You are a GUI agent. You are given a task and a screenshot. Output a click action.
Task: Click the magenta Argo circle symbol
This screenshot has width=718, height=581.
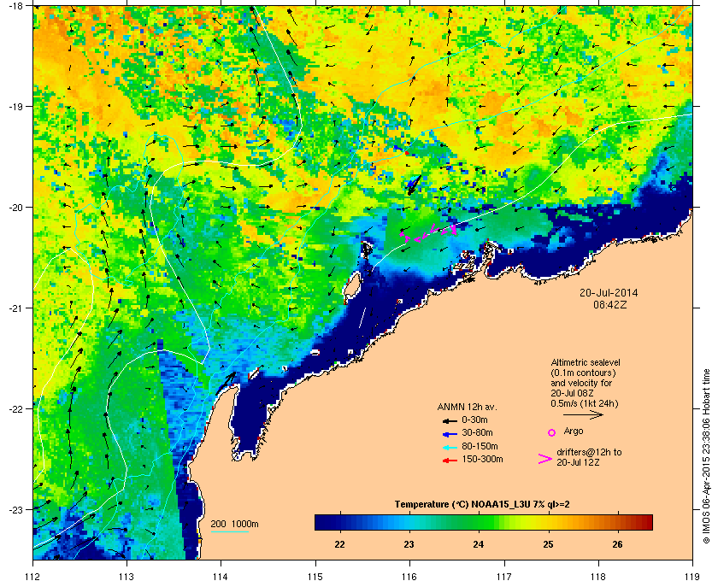[552, 432]
